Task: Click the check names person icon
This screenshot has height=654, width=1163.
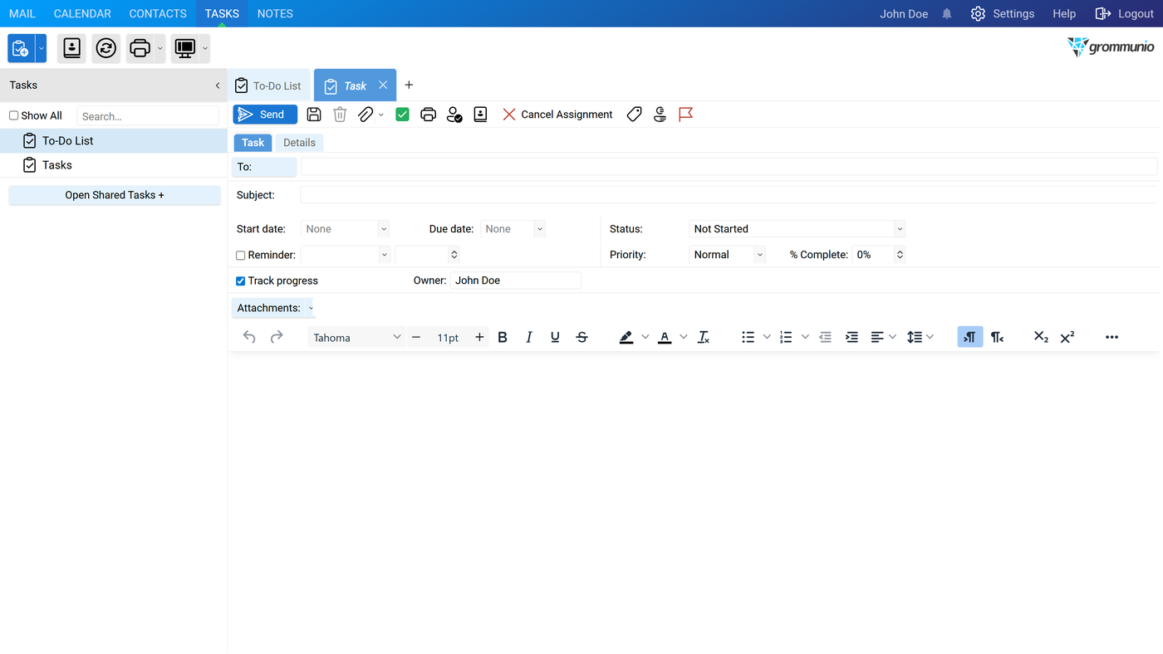Action: click(x=454, y=115)
